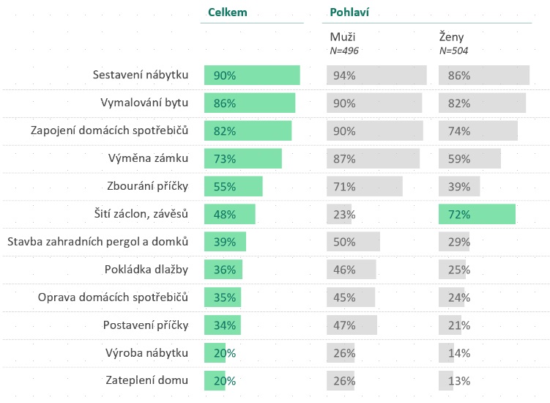Click the Celkem column header
The image size is (550, 403).
[228, 12]
